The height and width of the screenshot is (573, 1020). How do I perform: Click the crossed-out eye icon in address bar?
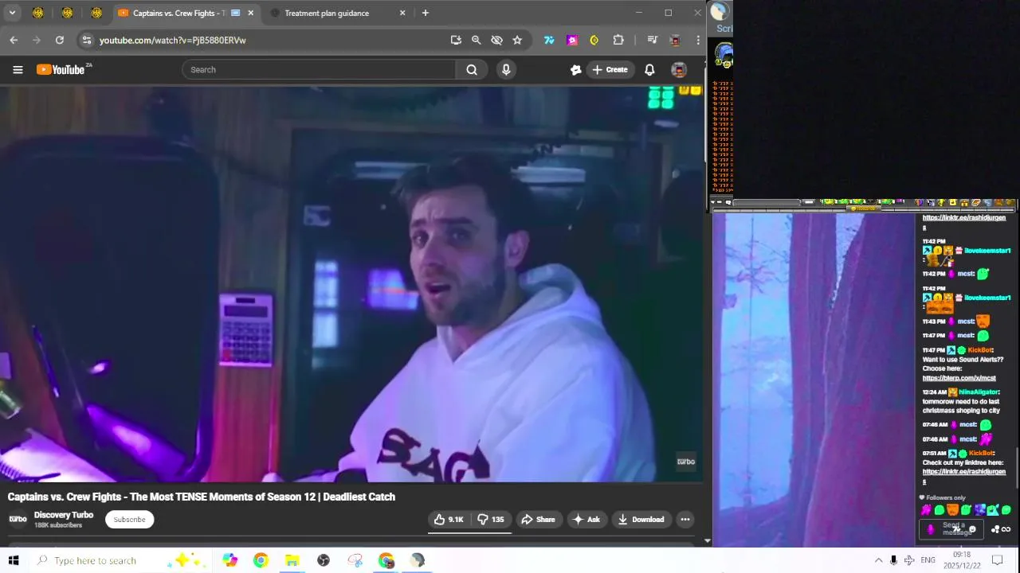point(496,40)
